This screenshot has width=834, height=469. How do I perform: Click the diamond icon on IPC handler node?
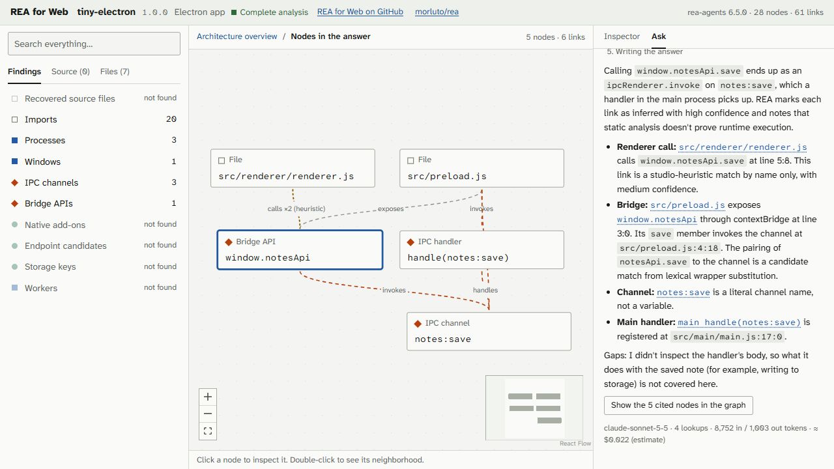pos(411,242)
